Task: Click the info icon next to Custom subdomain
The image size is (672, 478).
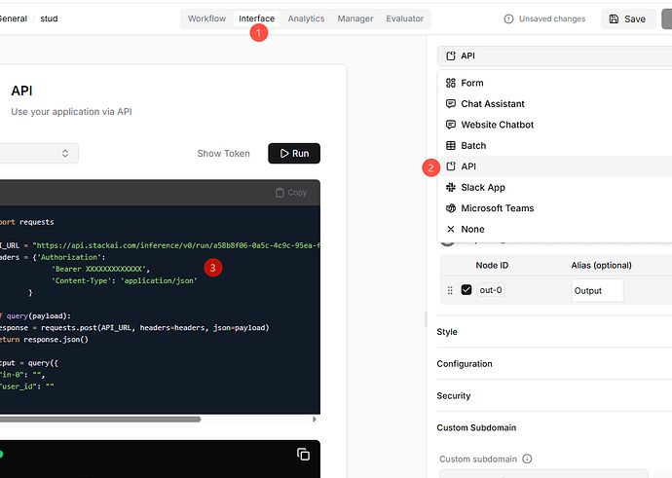Action: 527,459
